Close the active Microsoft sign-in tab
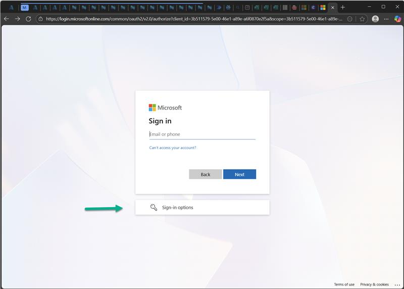Screen dimensions: 404x289 click(x=332, y=8)
